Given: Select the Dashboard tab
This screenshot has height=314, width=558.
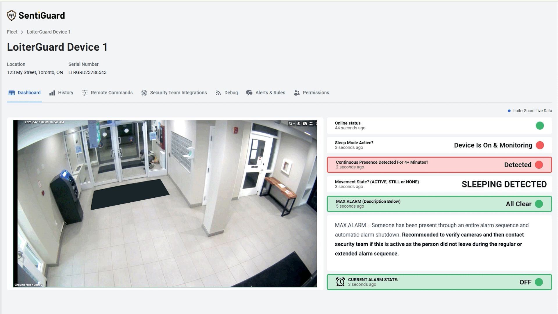Looking at the screenshot, I should (x=24, y=93).
